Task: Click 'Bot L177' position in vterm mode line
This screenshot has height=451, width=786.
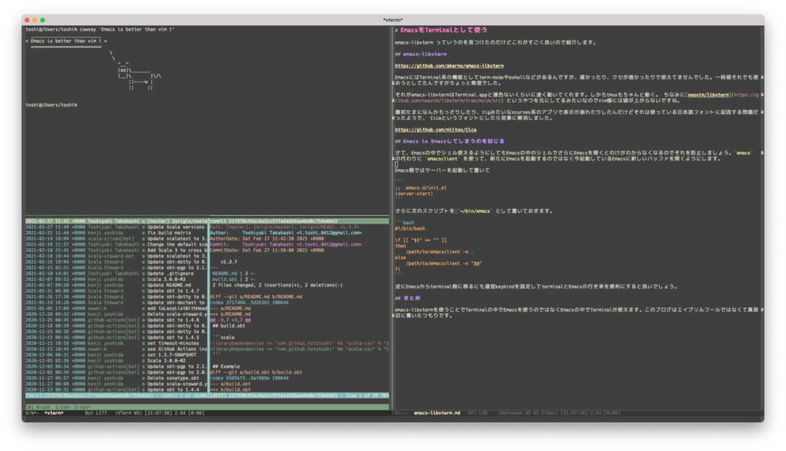Action: pyautogui.click(x=97, y=413)
